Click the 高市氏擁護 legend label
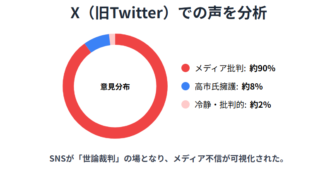 pyautogui.click(x=216, y=87)
